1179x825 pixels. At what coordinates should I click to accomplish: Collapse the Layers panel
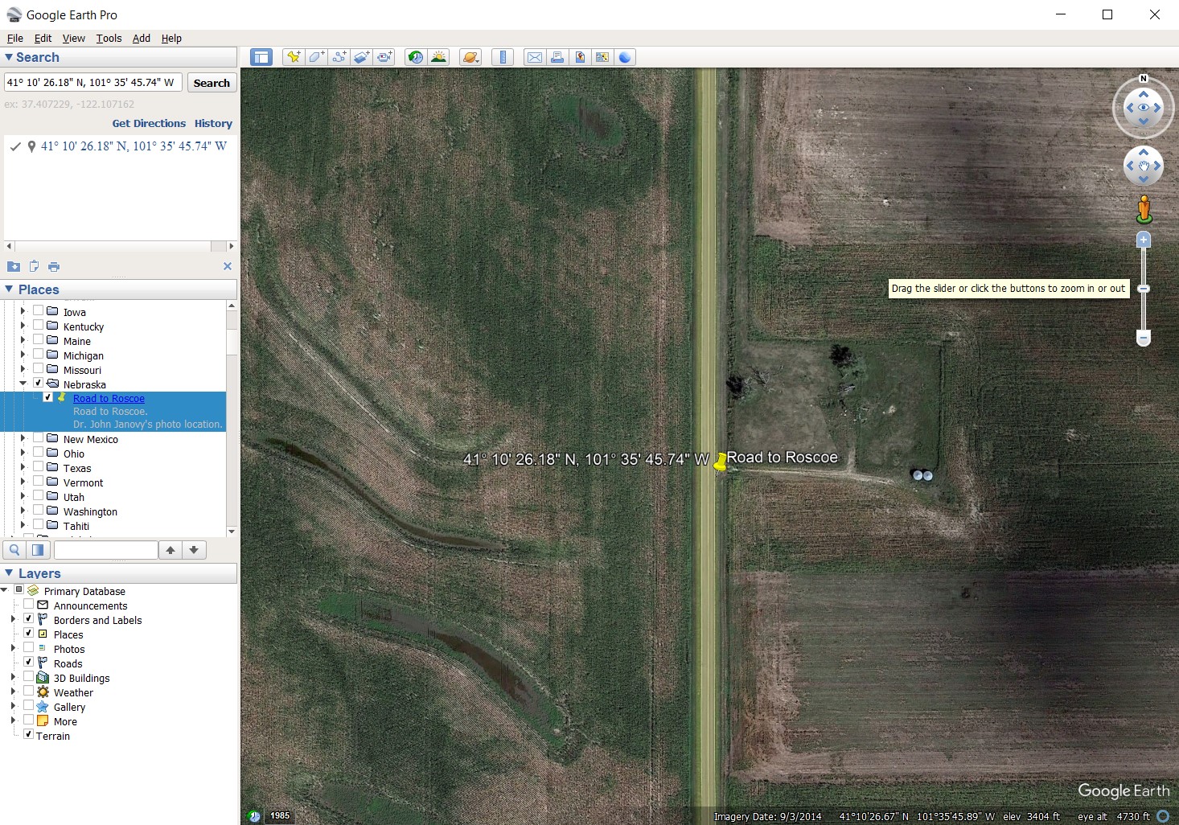click(9, 573)
